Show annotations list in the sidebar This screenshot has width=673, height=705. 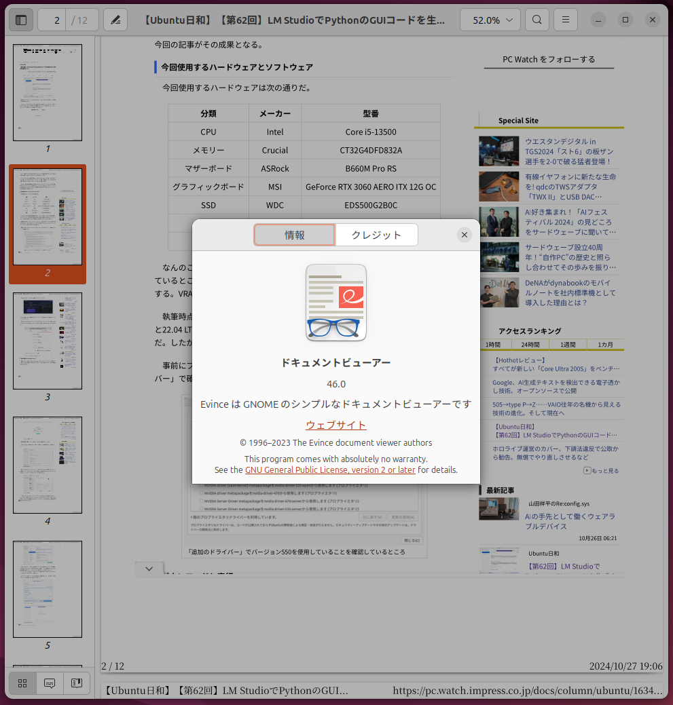coord(49,683)
